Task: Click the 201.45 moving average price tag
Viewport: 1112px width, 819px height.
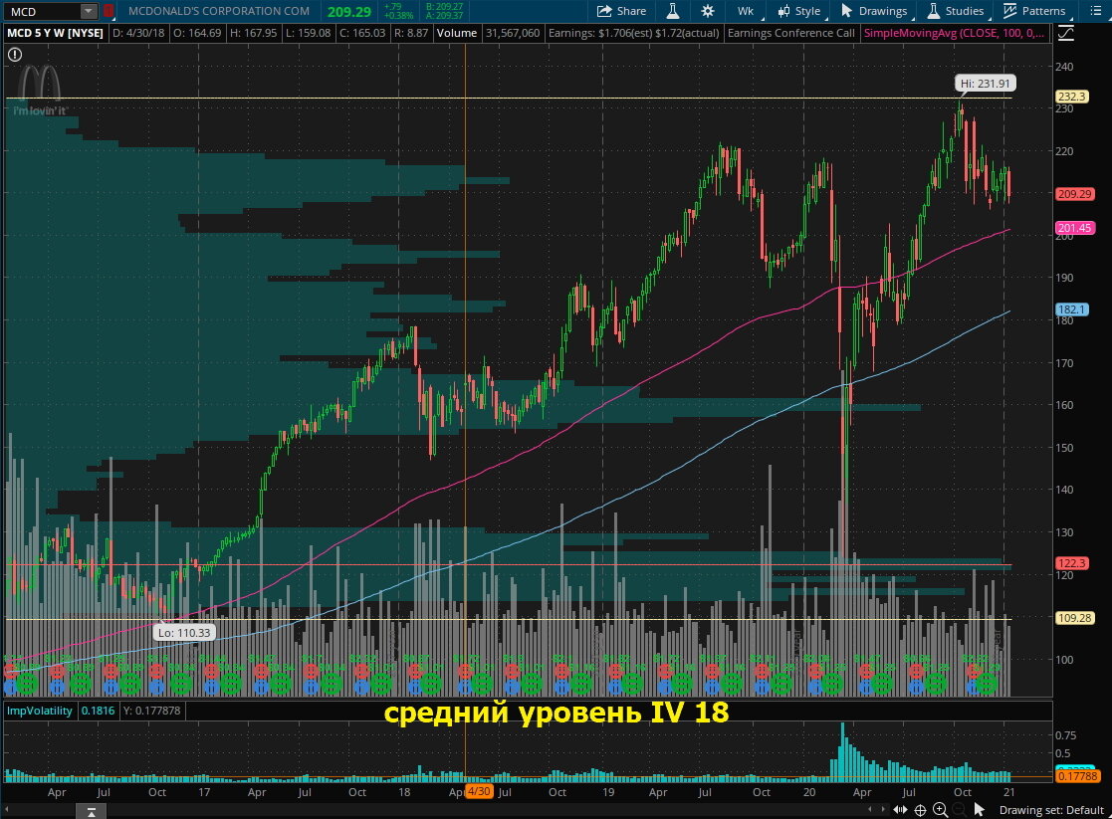Action: tap(1074, 228)
